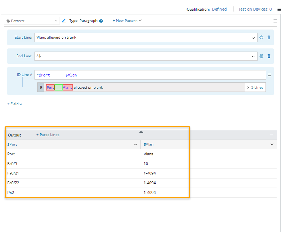Click the ID Line A pattern input field
Image resolution: width=283 pixels, height=233 pixels.
[147, 75]
